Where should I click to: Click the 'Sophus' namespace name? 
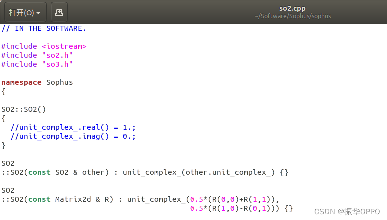pos(60,82)
